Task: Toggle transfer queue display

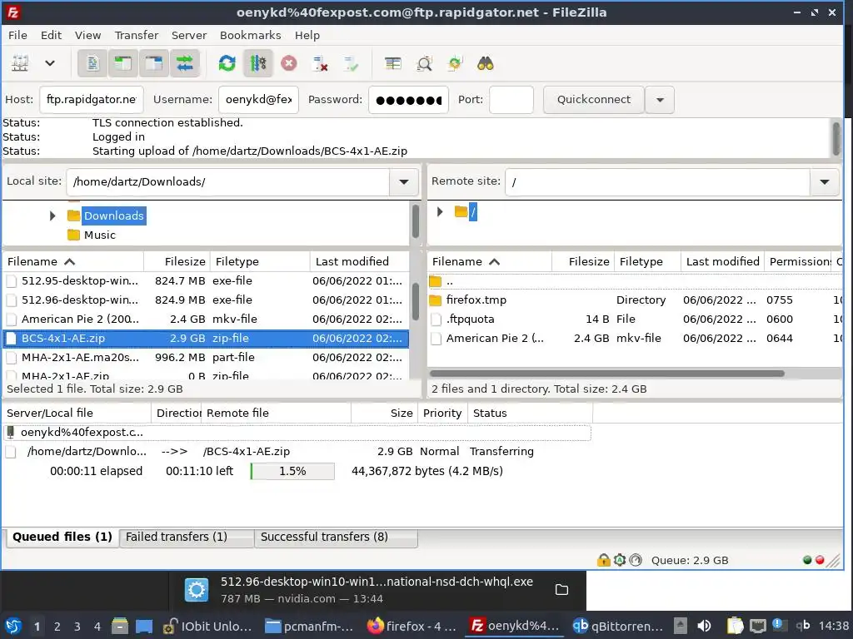Action: [185, 63]
